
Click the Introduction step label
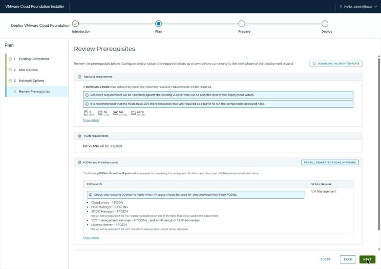click(x=81, y=32)
